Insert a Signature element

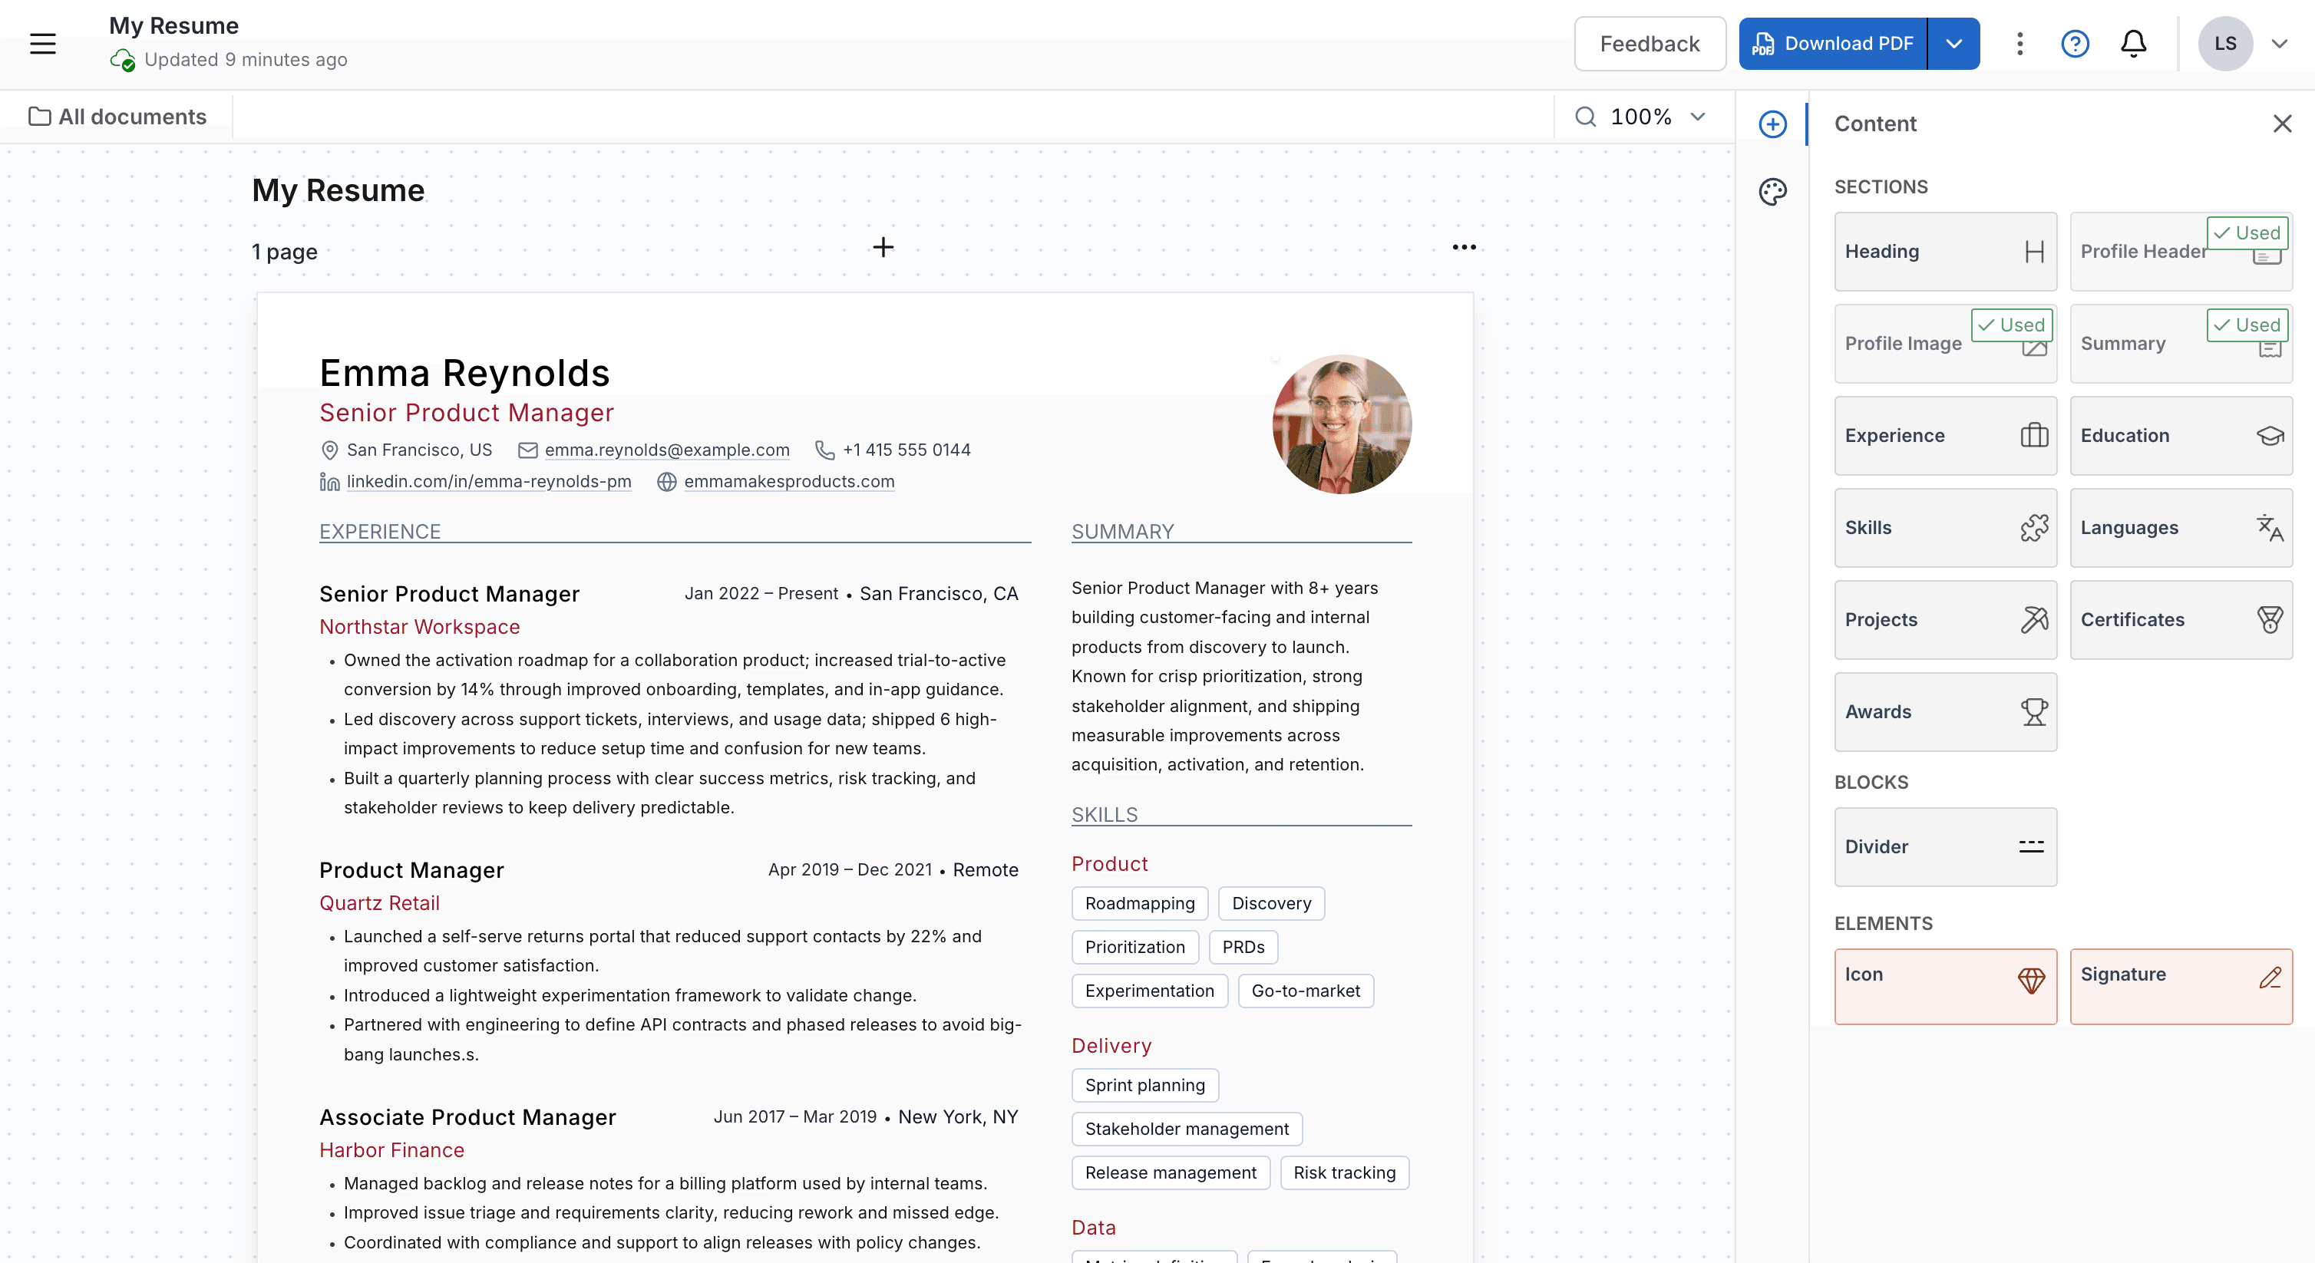pyautogui.click(x=2180, y=986)
